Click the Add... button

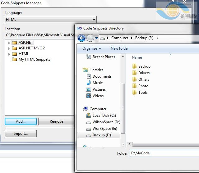(21, 121)
